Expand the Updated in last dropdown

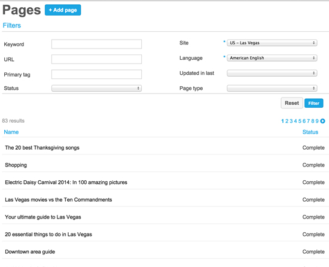[x=272, y=73]
